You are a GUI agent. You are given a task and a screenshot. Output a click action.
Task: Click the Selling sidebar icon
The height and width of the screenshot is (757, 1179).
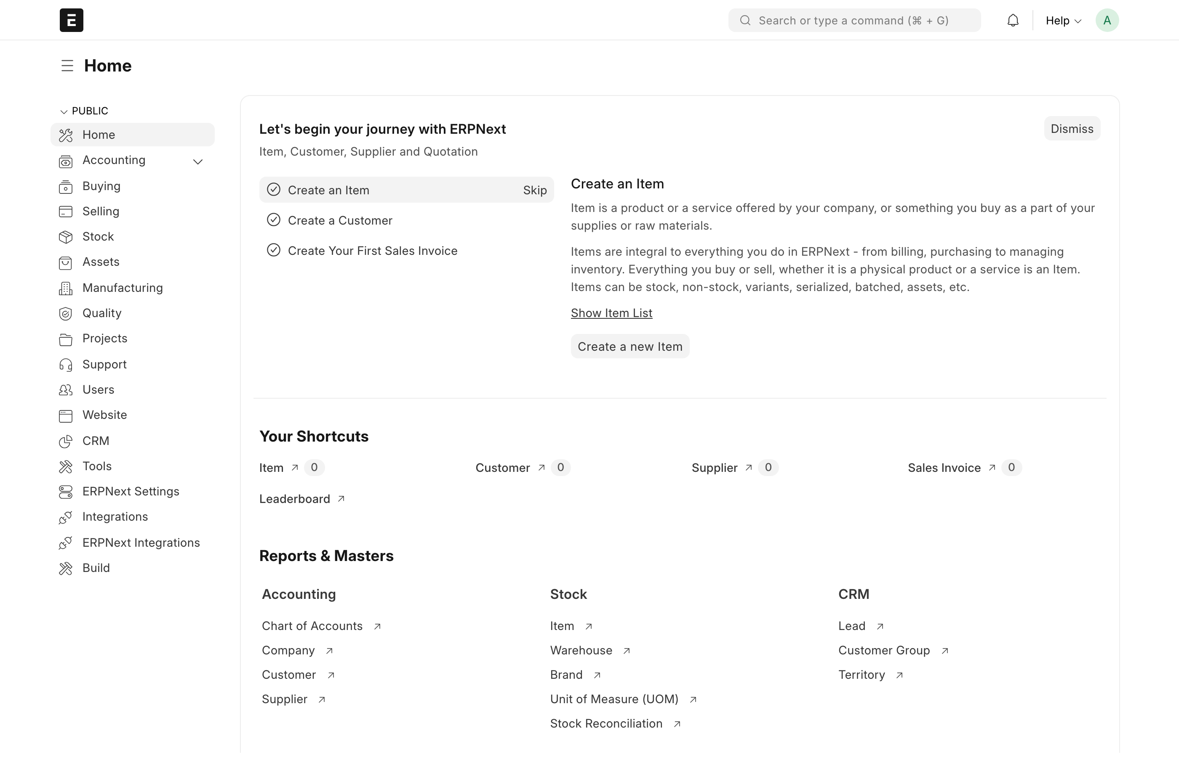(65, 212)
